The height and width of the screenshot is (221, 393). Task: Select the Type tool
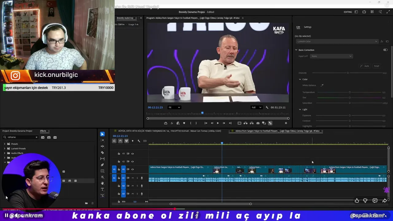[102, 189]
